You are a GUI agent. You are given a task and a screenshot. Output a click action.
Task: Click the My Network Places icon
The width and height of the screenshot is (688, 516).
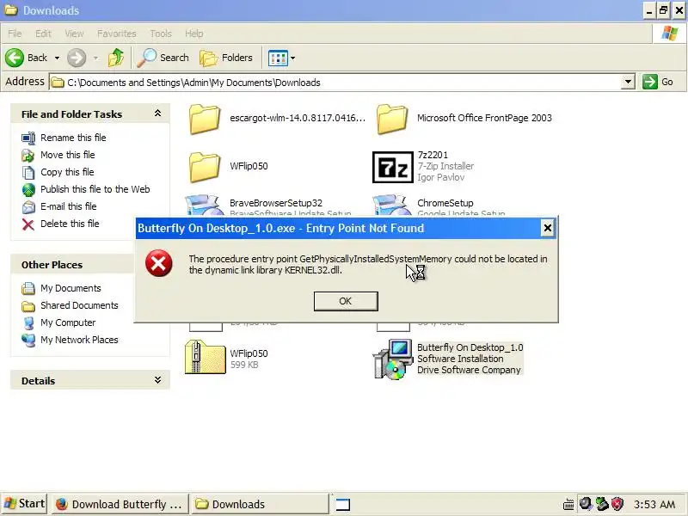pos(28,340)
